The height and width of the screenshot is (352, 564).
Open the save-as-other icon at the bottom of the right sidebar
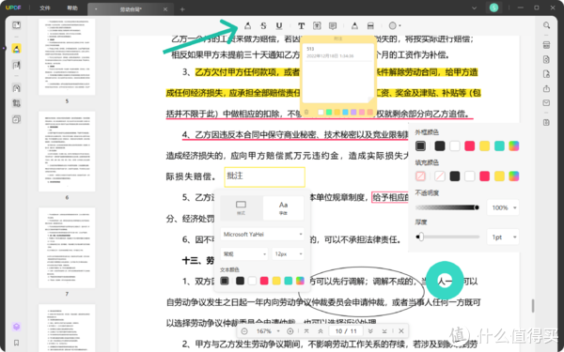coord(546,122)
